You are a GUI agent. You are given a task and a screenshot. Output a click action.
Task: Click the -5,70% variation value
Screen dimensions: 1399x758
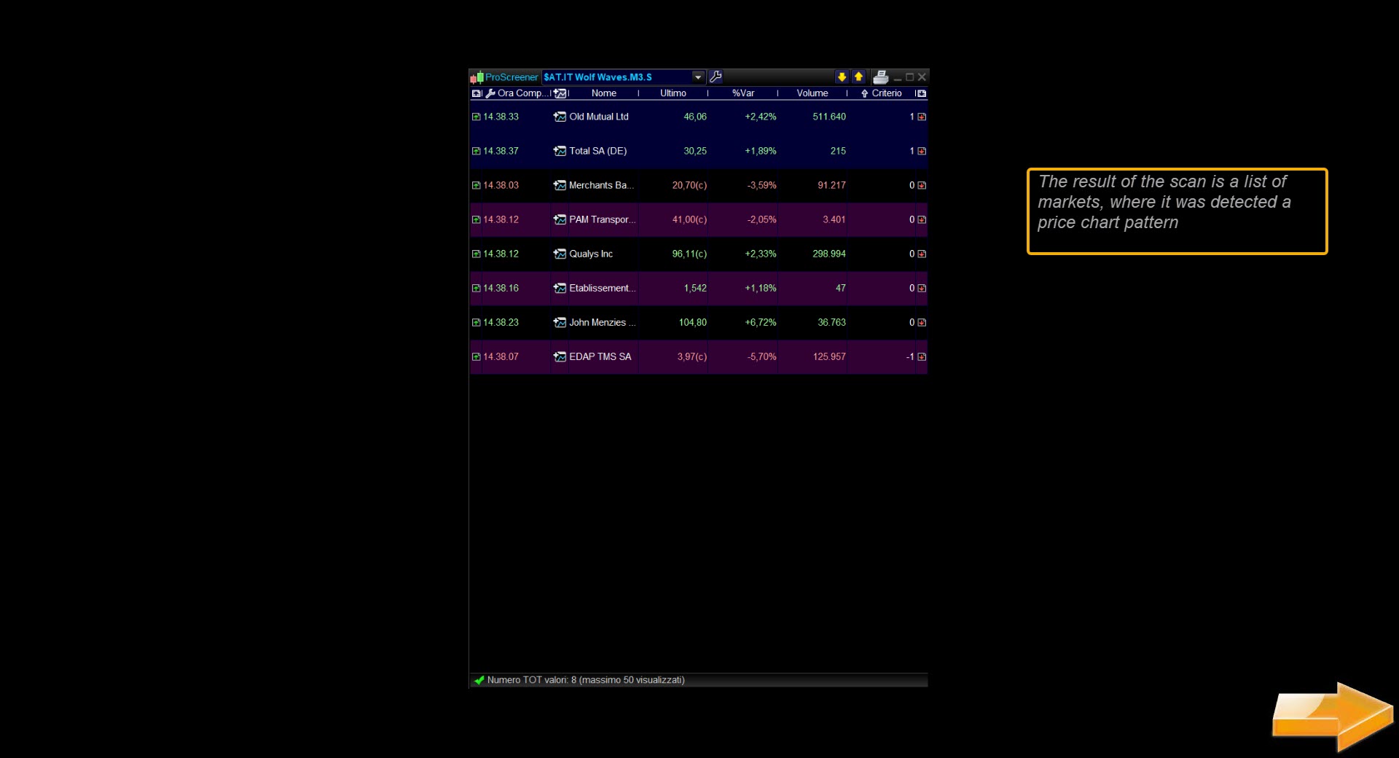click(761, 356)
